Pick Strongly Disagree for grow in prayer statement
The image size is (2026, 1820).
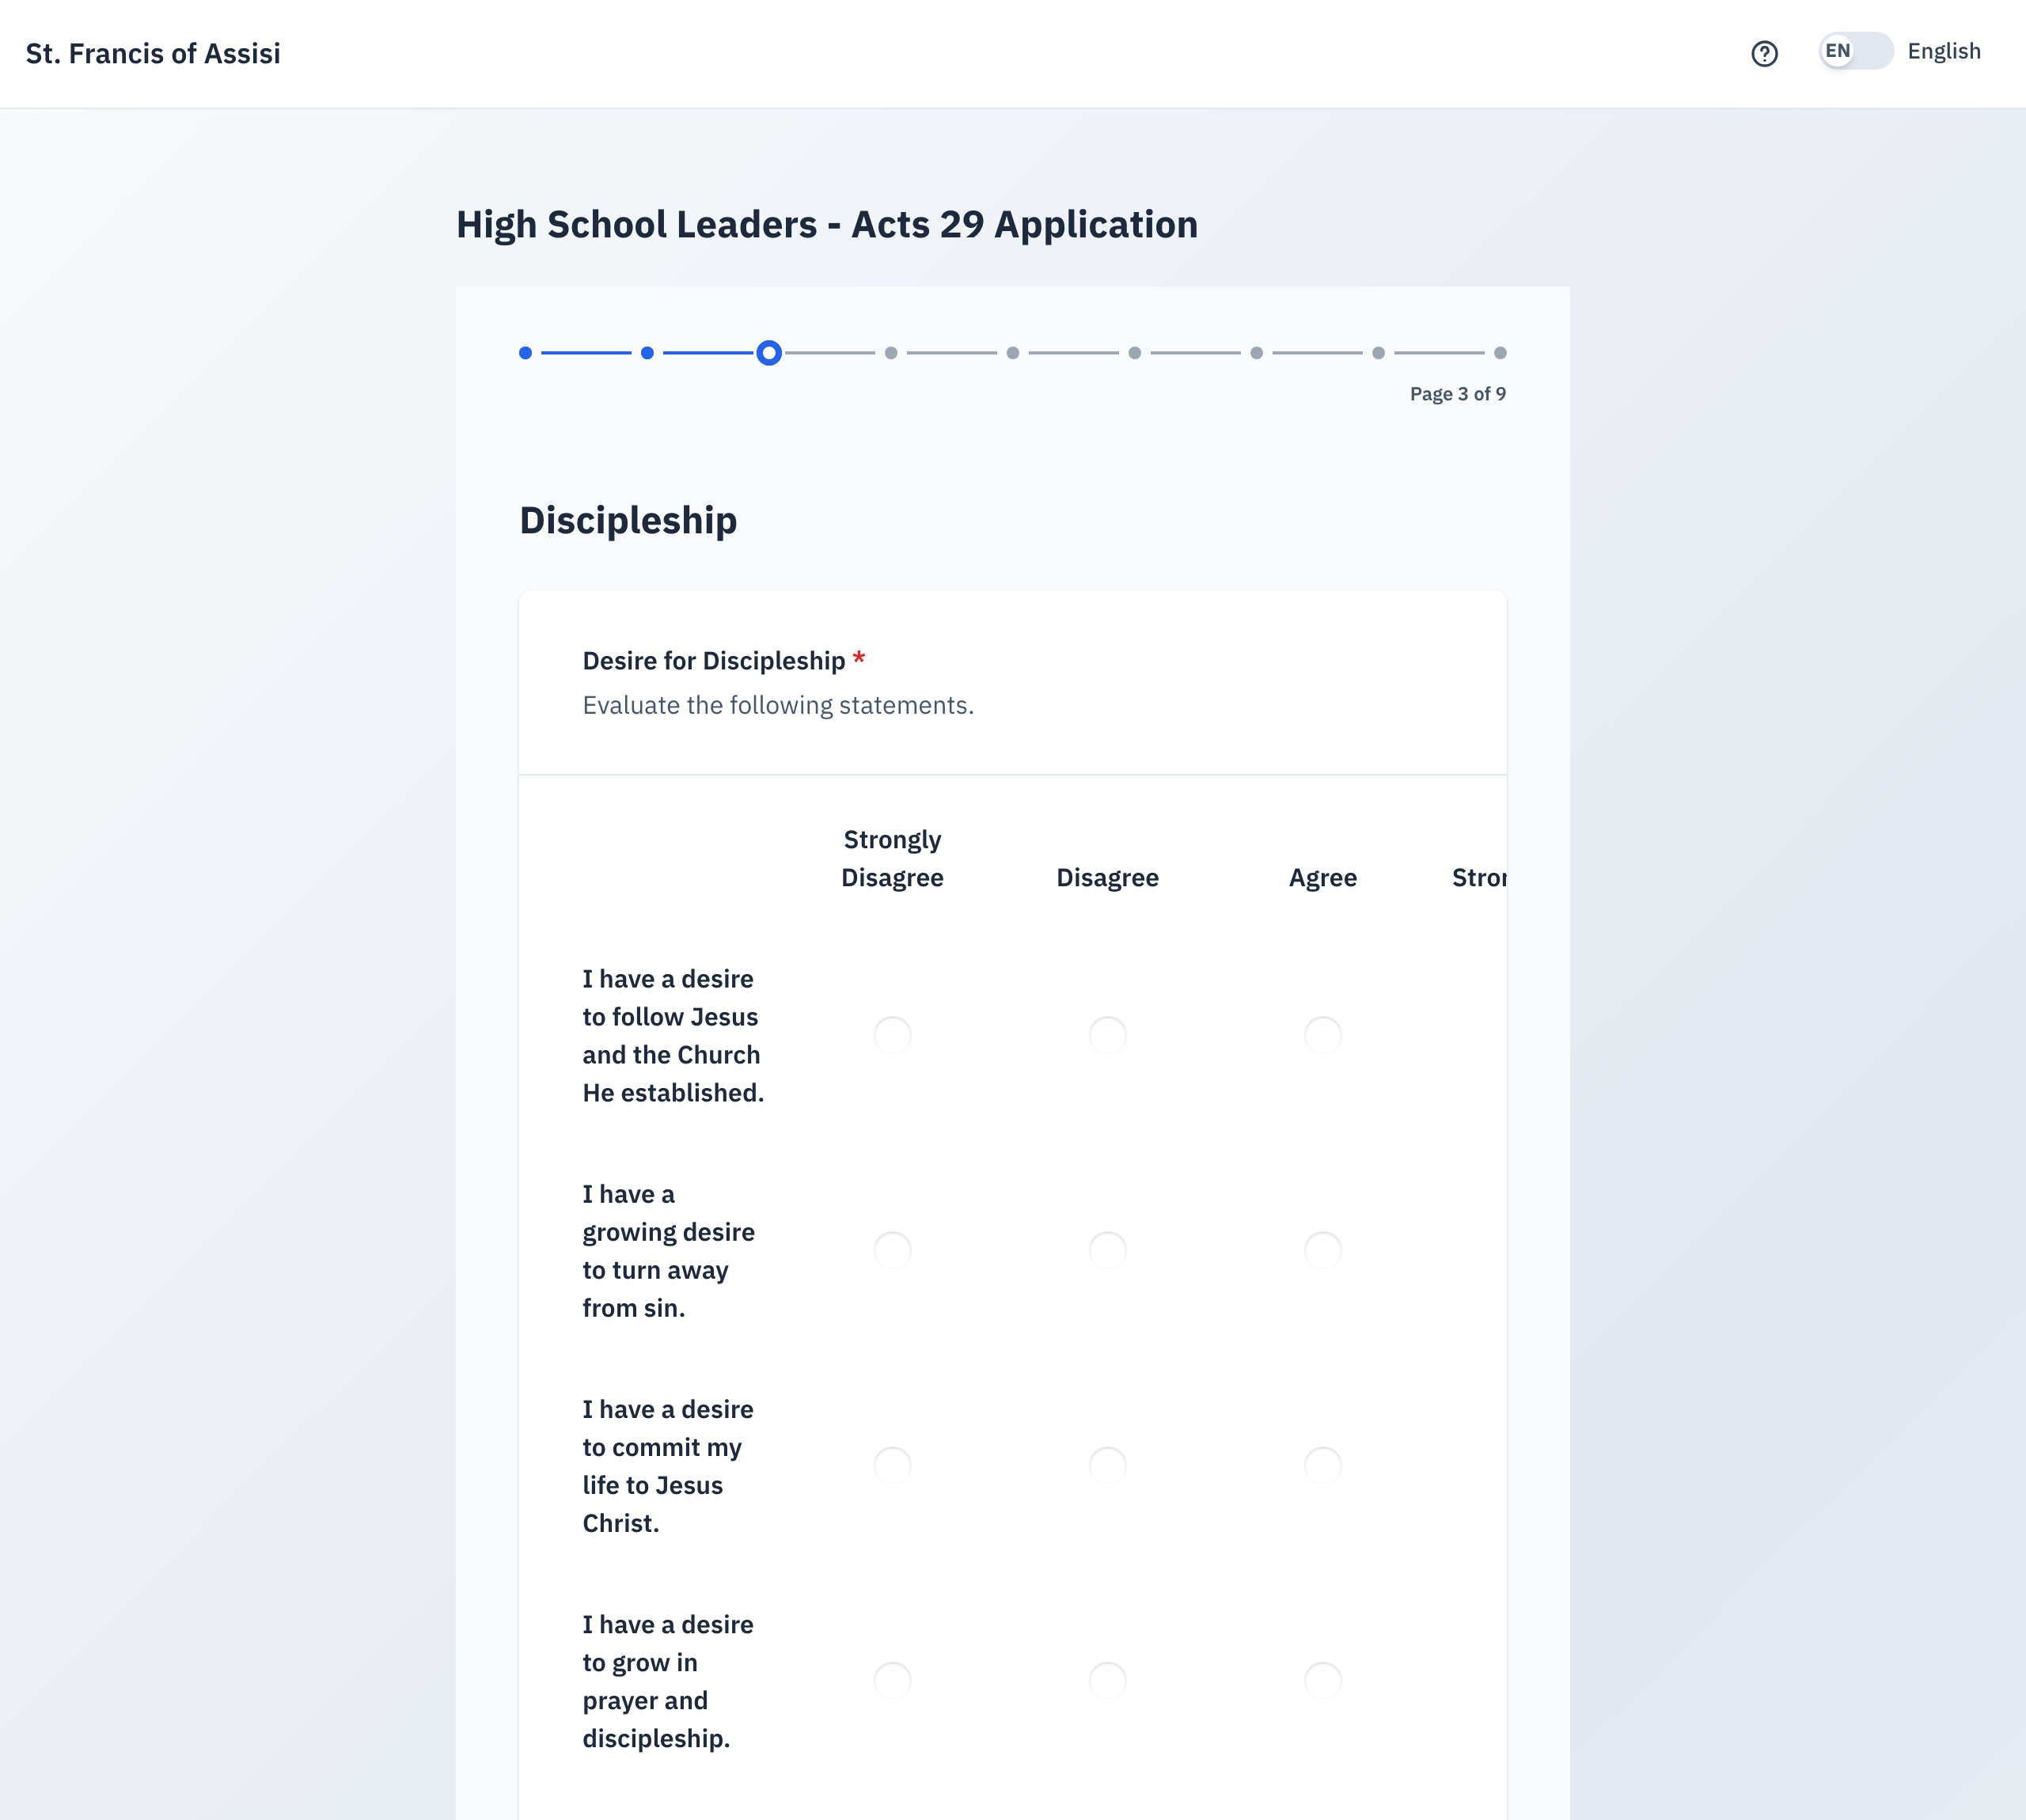(x=892, y=1680)
